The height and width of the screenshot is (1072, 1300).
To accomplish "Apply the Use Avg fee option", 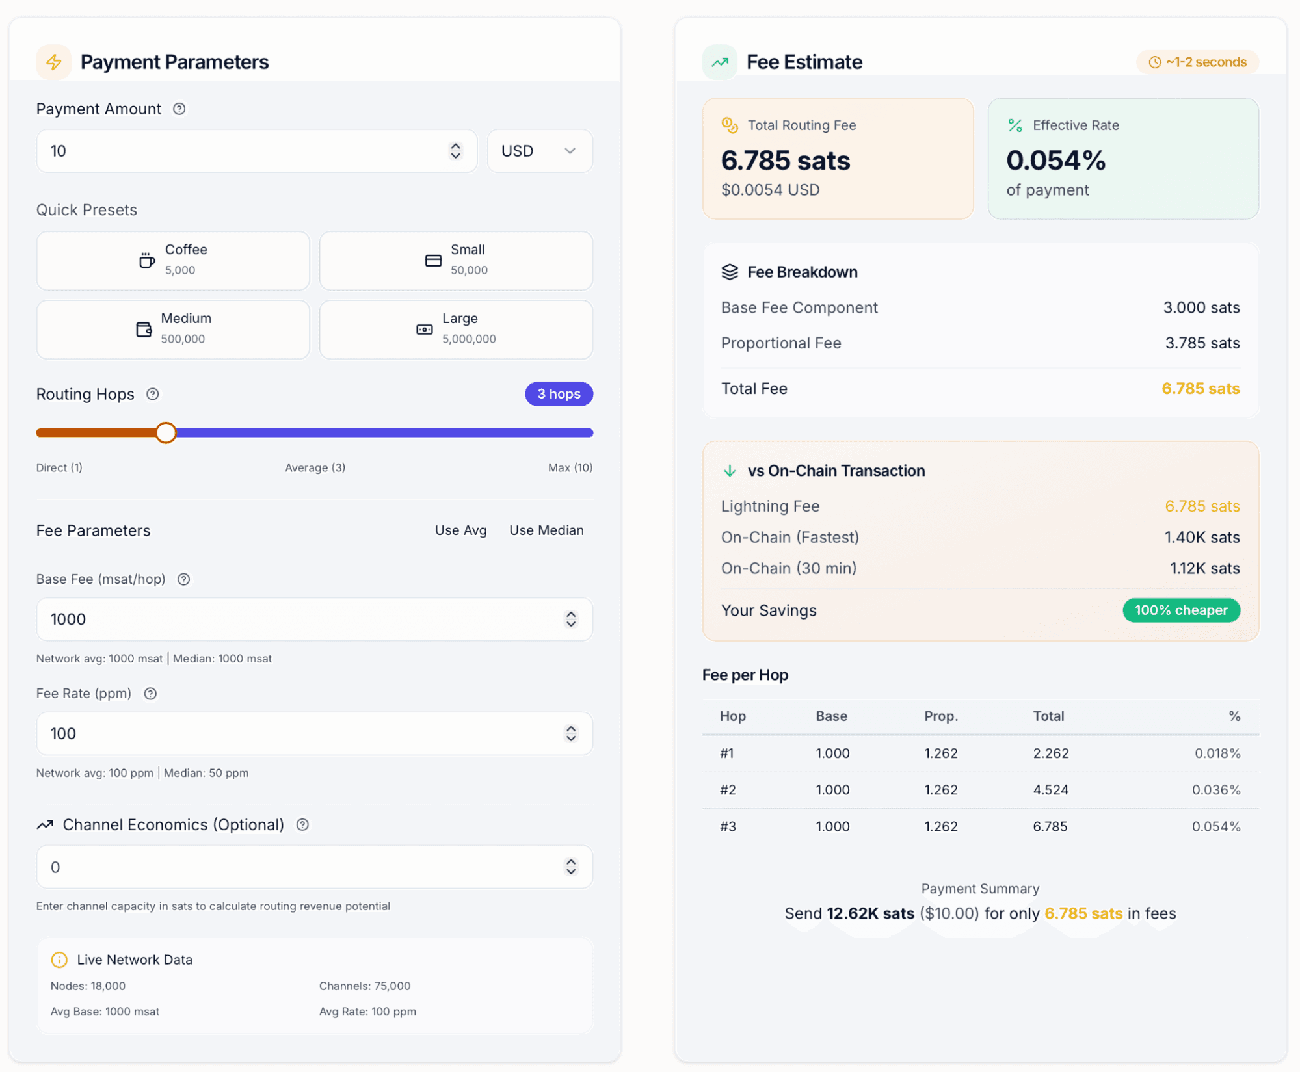I will point(460,530).
